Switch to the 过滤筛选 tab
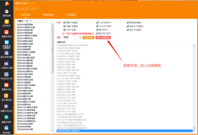The image size is (198, 135). pyautogui.click(x=71, y=15)
